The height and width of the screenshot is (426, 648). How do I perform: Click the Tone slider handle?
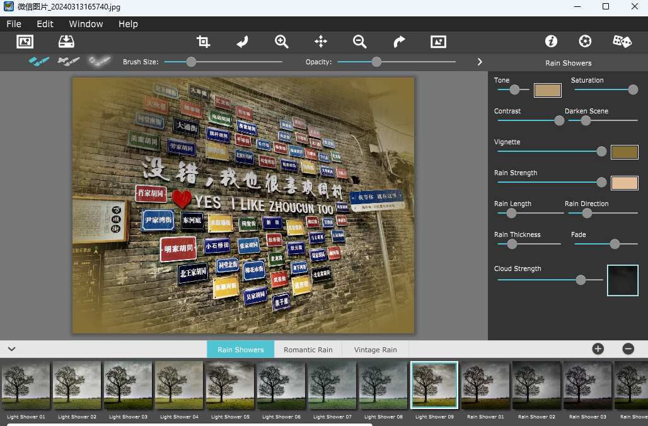(x=514, y=89)
